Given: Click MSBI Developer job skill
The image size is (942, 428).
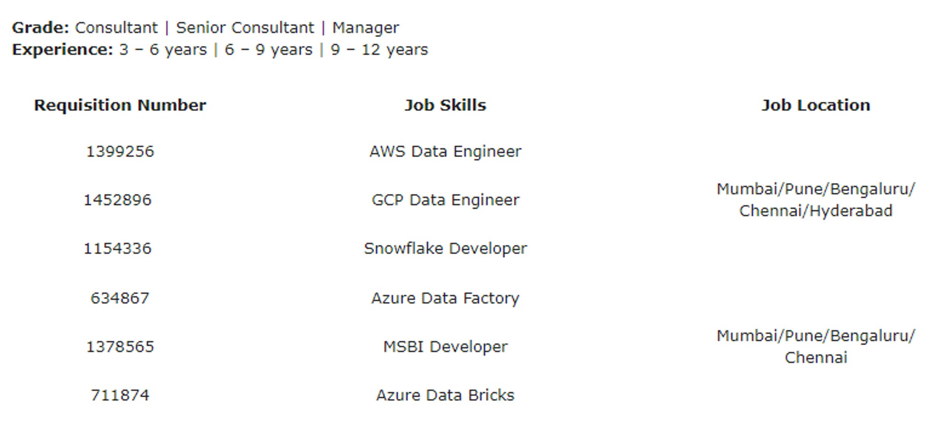Looking at the screenshot, I should (x=445, y=347).
